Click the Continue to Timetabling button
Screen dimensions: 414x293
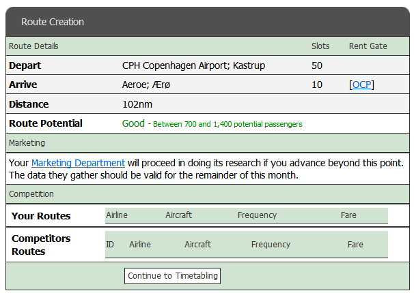tap(172, 276)
